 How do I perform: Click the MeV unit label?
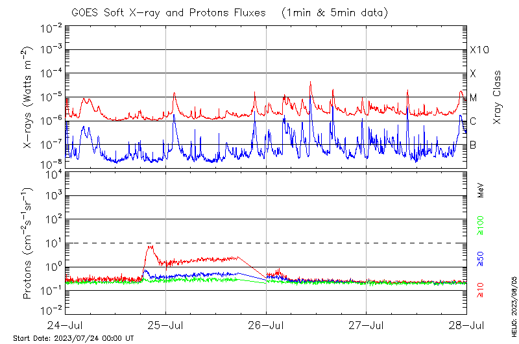pos(481,190)
